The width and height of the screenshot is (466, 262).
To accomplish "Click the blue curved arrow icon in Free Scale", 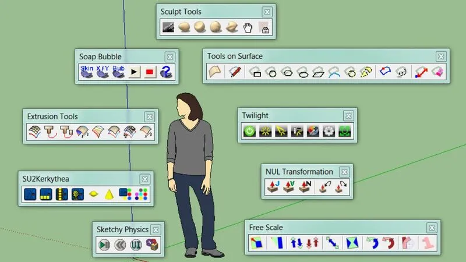I will pyautogui.click(x=372, y=243).
